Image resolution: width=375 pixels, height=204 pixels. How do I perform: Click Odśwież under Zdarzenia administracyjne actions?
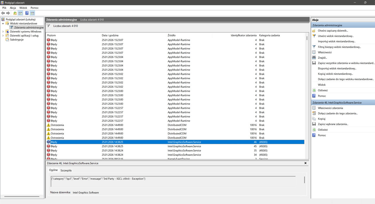pos(323,90)
